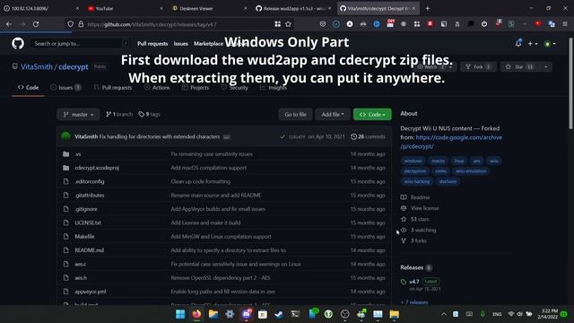Switch to the Deskreen Viewer browser tab
Screen dimensions: 574x323
coord(209,8)
